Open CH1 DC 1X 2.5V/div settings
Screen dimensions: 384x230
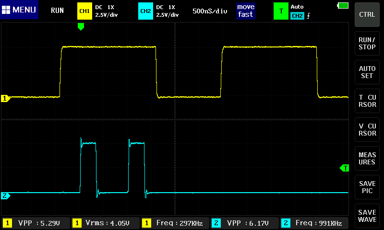click(107, 11)
